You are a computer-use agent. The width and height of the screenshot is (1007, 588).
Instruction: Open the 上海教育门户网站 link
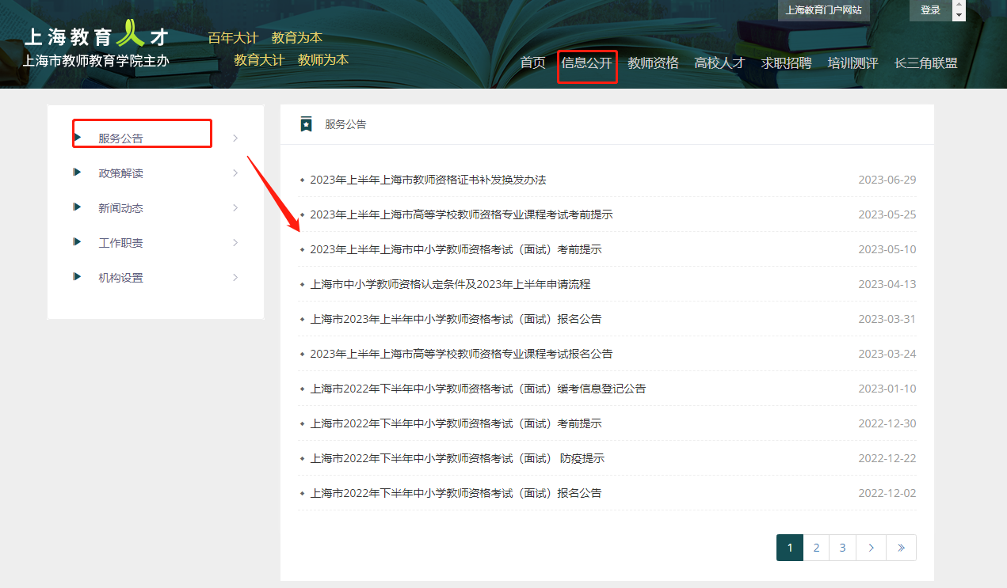point(823,10)
